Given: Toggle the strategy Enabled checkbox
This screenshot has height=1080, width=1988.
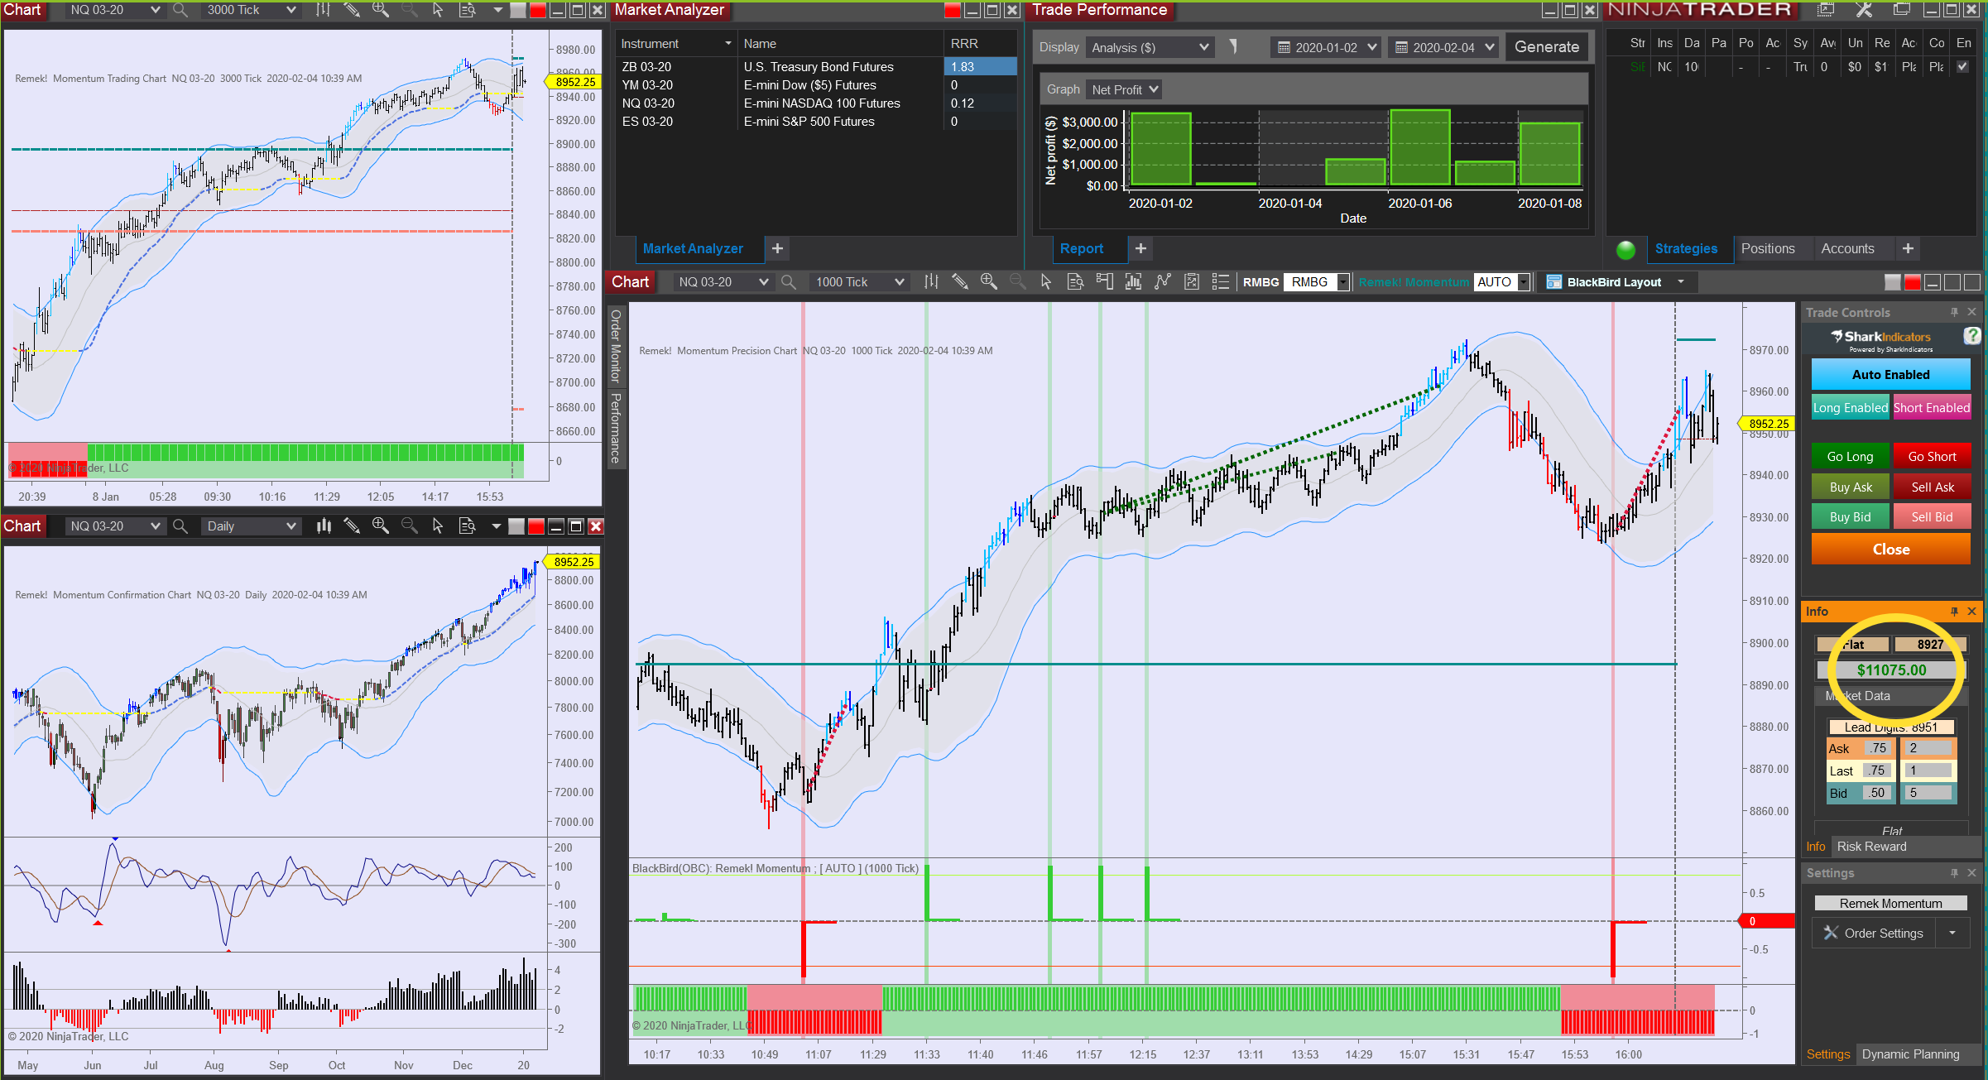Looking at the screenshot, I should [x=1962, y=66].
